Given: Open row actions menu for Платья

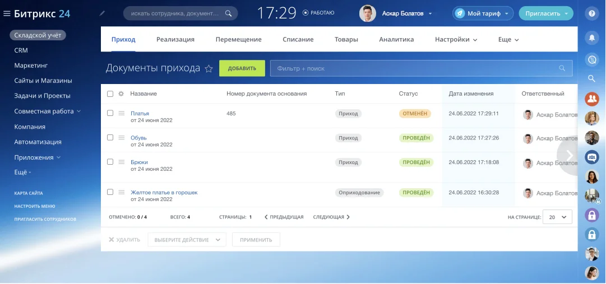Looking at the screenshot, I should [121, 114].
